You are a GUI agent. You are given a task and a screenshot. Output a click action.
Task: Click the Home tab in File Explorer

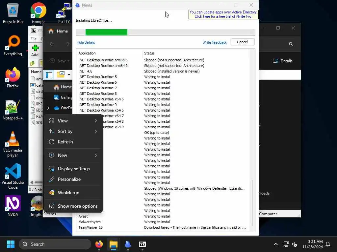point(58,31)
